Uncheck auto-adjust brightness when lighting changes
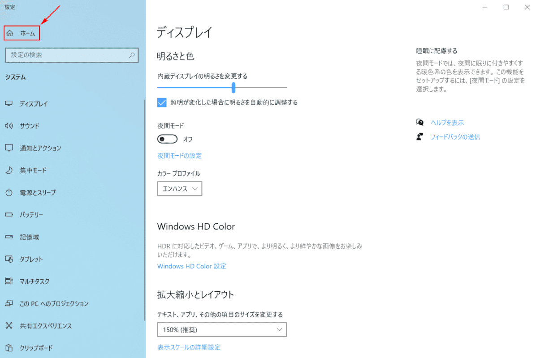The width and height of the screenshot is (536, 358). pos(162,102)
